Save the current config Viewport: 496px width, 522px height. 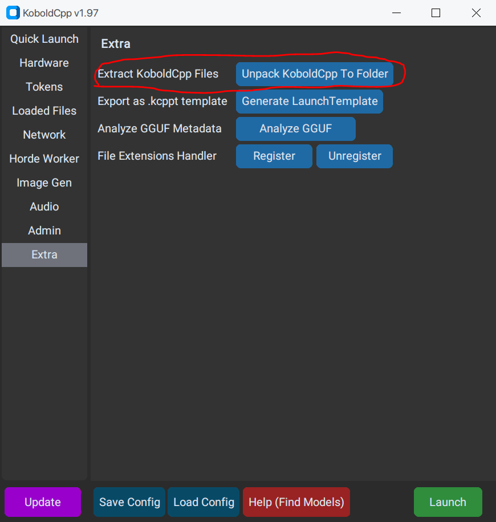click(x=129, y=502)
